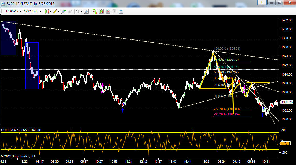The width and height of the screenshot is (296, 165).
Task: Close the ES 06-12 chart window
Action: 289,2
